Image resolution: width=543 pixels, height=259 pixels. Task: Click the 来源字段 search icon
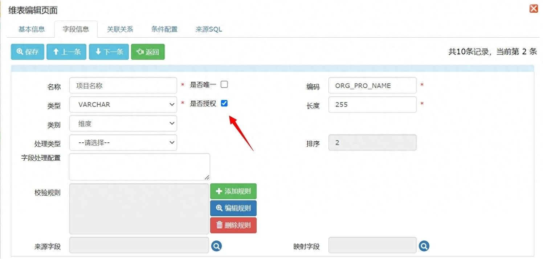pyautogui.click(x=217, y=246)
